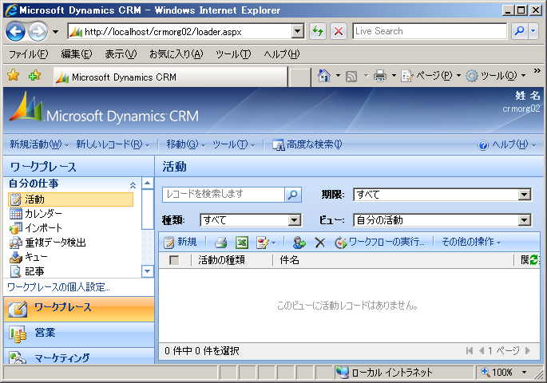The width and height of the screenshot is (547, 383).
Task: Open 記事 in the sidebar
Action: click(x=26, y=271)
